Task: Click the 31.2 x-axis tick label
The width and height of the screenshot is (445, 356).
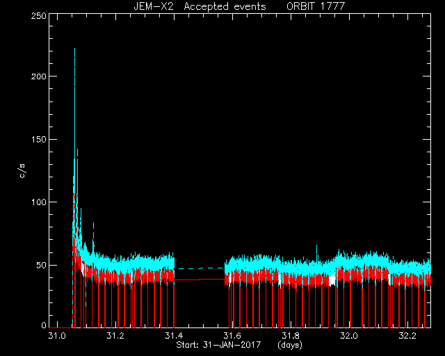Action: 115,336
